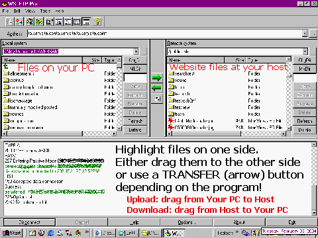318x238 pixels.
Task: Click the grid-style window-layout toolbar icon
Action: tap(77, 22)
